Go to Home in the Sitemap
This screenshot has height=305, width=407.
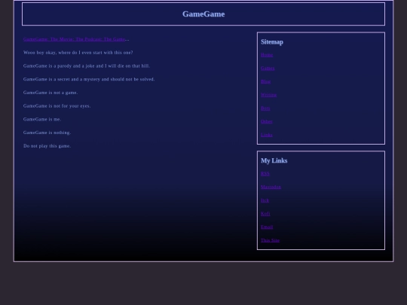(267, 55)
